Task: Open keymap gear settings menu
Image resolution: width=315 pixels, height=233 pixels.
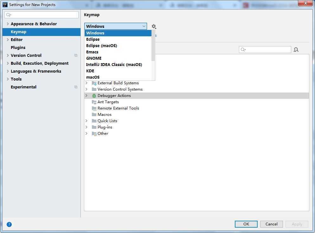Action: [x=154, y=27]
